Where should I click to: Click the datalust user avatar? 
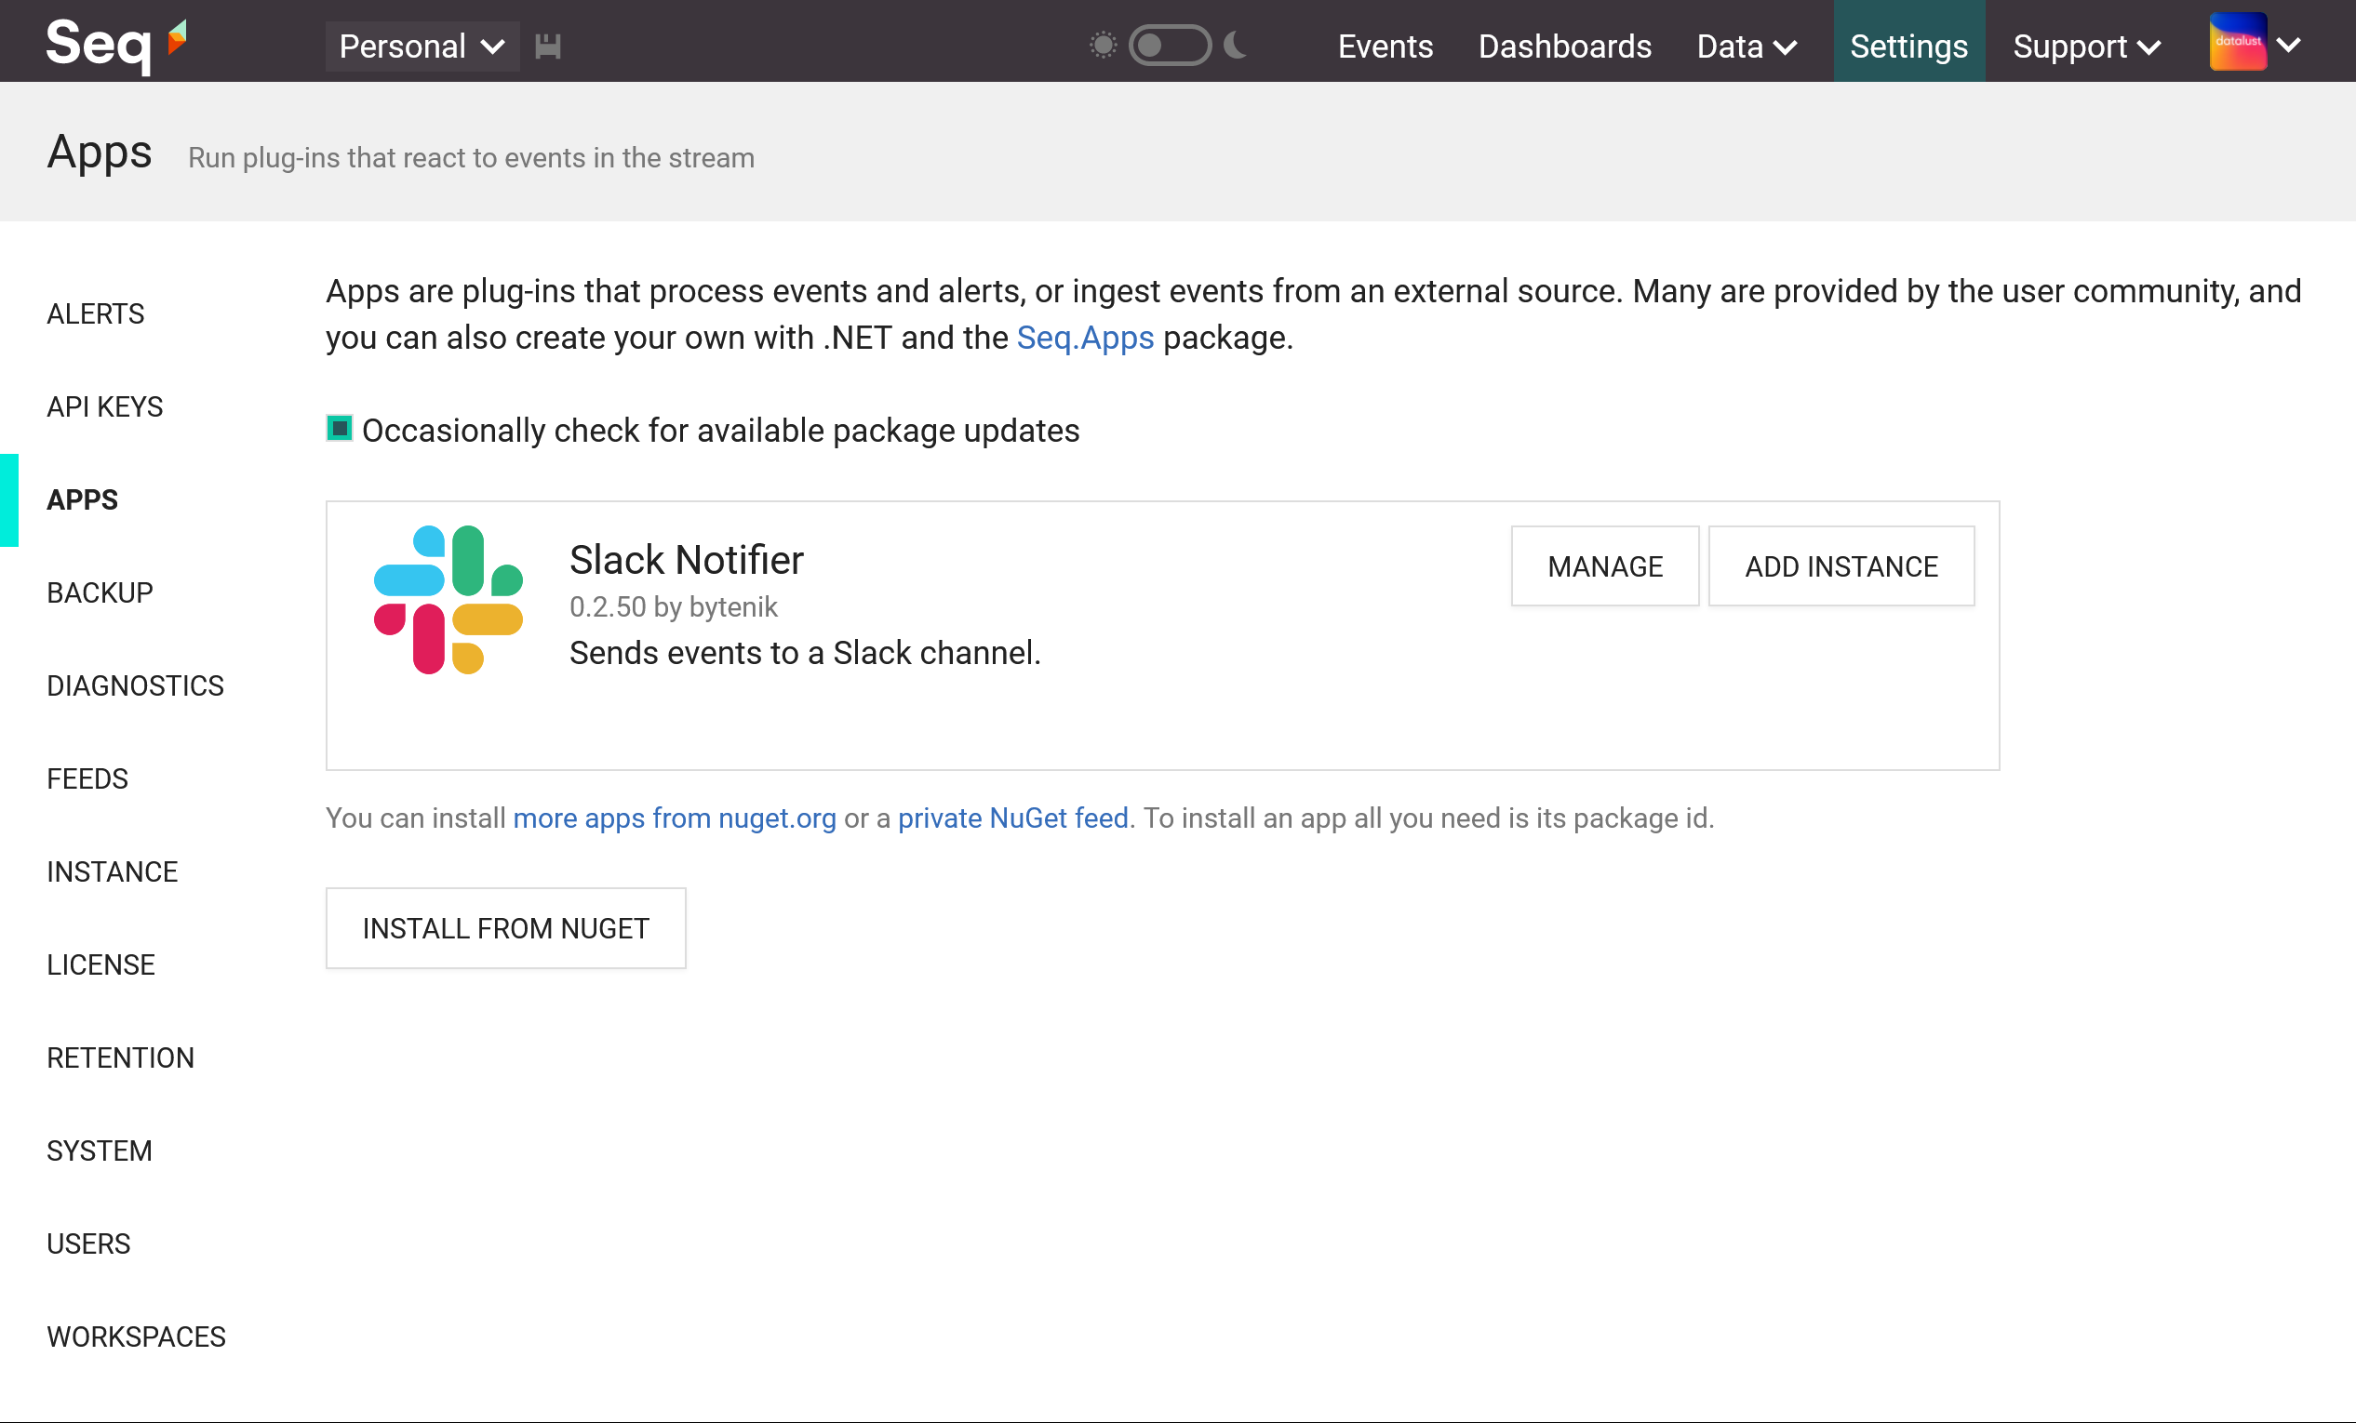click(2237, 42)
